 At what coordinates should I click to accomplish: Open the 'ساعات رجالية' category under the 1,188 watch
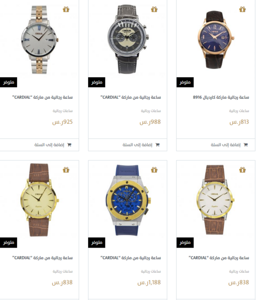tap(151, 271)
